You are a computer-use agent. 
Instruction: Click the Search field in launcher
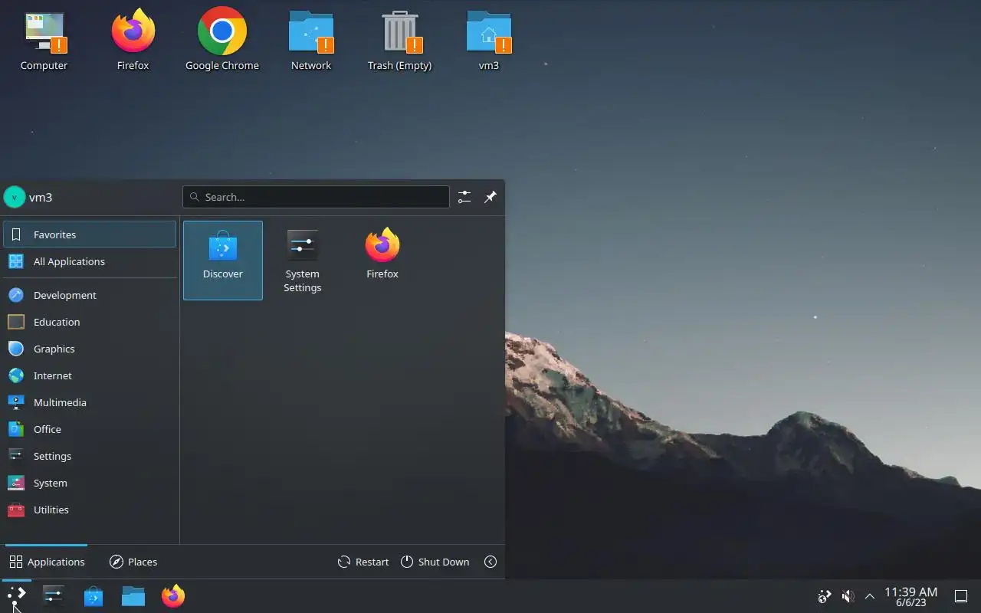coord(316,197)
